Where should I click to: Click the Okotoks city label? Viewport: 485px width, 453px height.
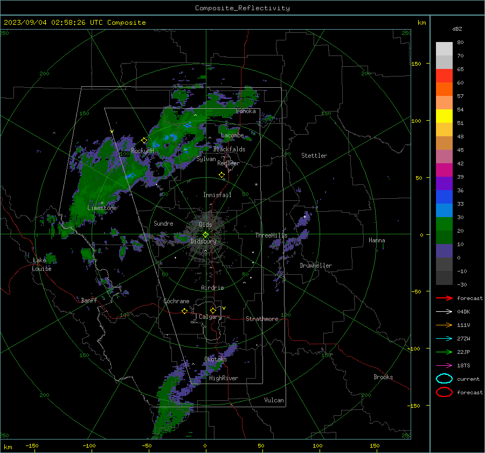coord(216,359)
